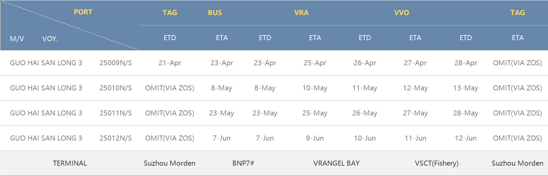Select voyage number 25012N/S
The height and width of the screenshot is (176, 548).
(116, 138)
